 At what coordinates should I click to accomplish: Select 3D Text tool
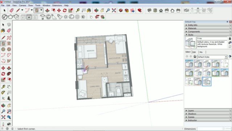9,98
